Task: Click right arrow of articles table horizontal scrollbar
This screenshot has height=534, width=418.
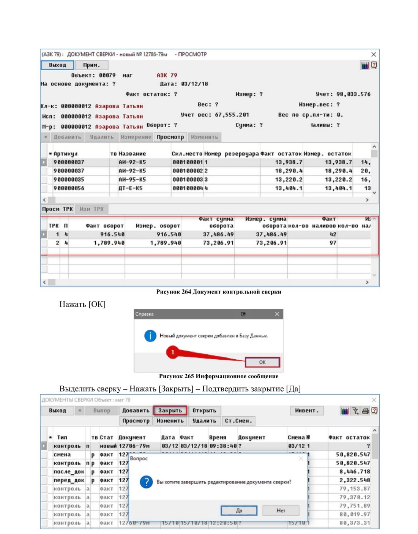Action: (367, 199)
